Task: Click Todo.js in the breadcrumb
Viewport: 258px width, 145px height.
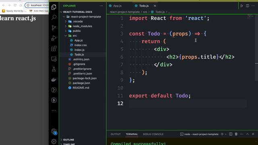Action: pos(160,12)
